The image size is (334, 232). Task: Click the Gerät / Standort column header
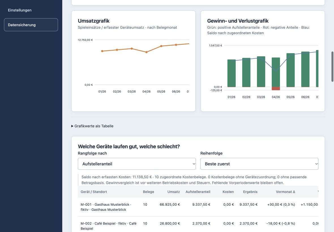[x=94, y=192]
